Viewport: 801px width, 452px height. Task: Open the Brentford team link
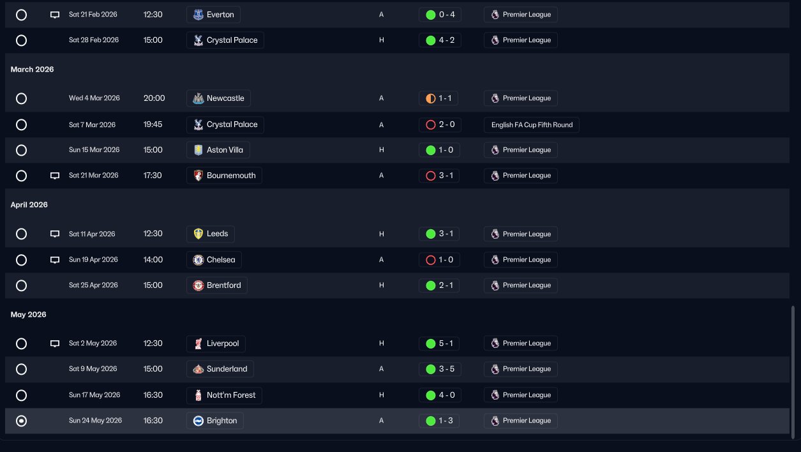click(x=217, y=285)
